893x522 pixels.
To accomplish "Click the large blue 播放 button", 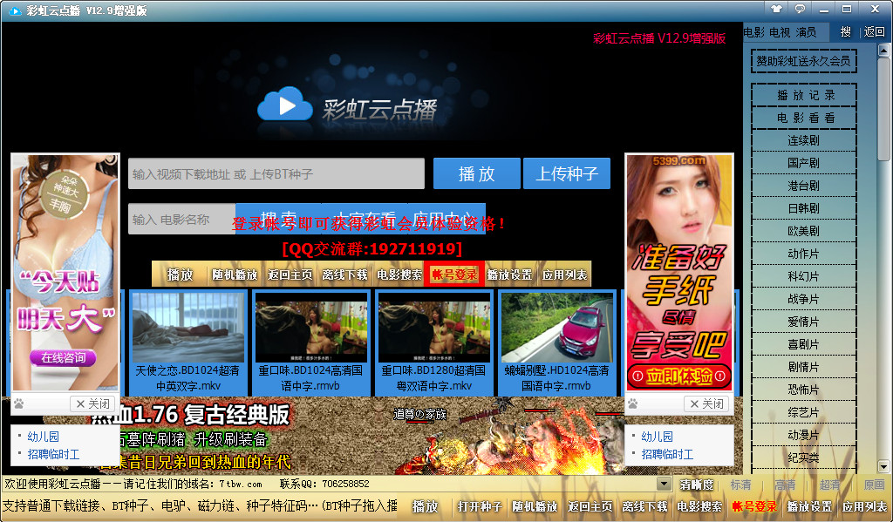I will point(477,173).
